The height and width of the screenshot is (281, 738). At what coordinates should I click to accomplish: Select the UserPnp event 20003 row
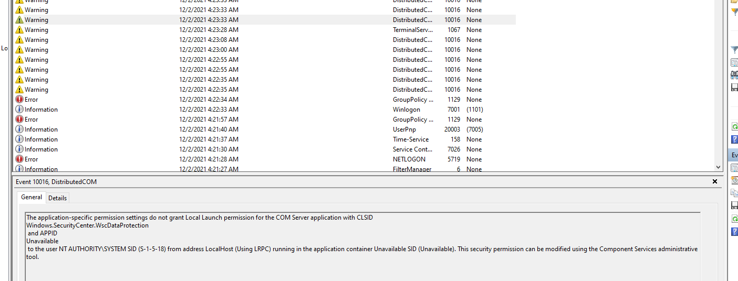pos(210,129)
